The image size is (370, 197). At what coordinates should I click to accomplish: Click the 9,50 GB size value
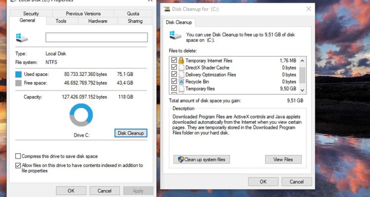288,89
